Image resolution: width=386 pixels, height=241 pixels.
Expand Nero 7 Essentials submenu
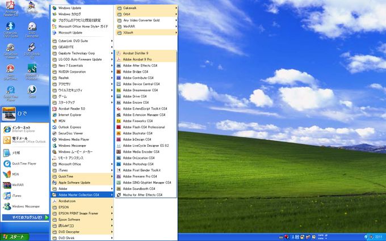82,66
